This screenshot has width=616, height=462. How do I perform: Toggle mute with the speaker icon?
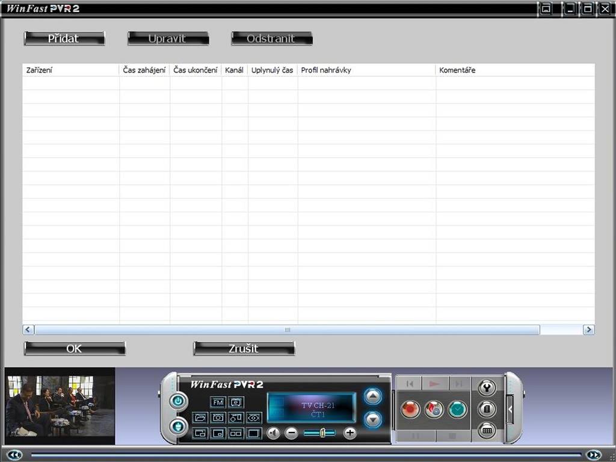(274, 433)
